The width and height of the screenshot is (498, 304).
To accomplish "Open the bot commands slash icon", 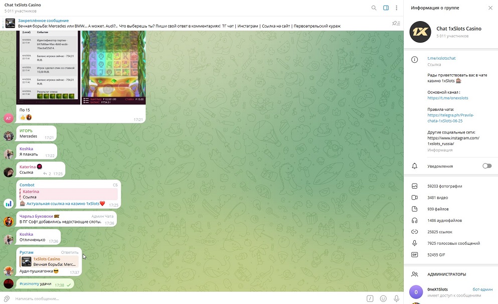I will point(370,298).
